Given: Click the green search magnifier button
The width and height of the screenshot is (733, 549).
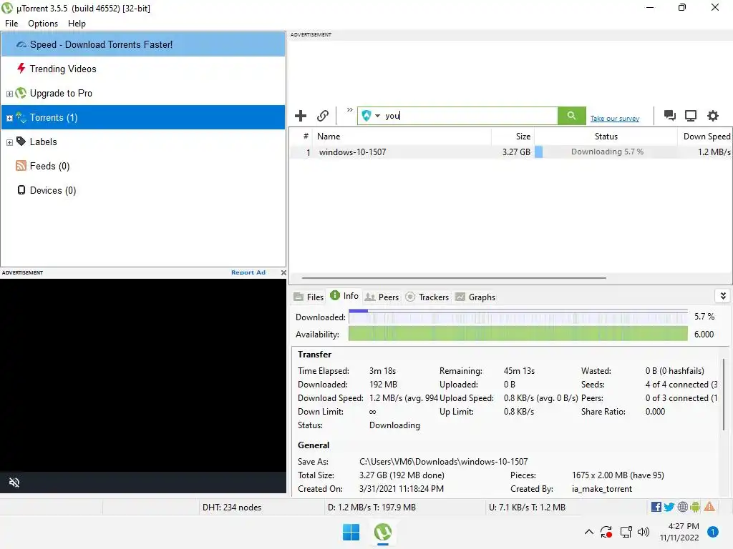Looking at the screenshot, I should click(x=571, y=115).
